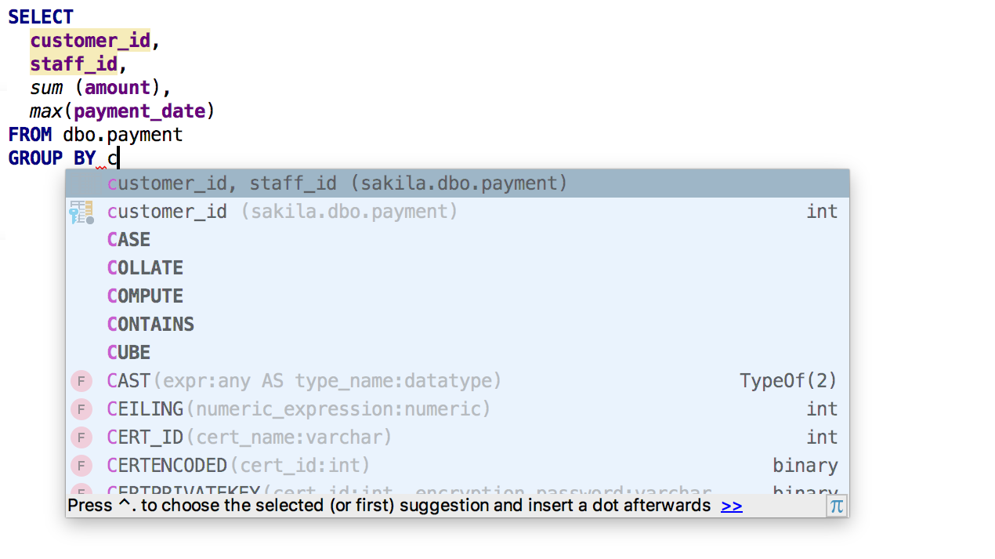The height and width of the screenshot is (559, 995).
Task: Click highlighted customer_id in SELECT list
Action: click(90, 41)
